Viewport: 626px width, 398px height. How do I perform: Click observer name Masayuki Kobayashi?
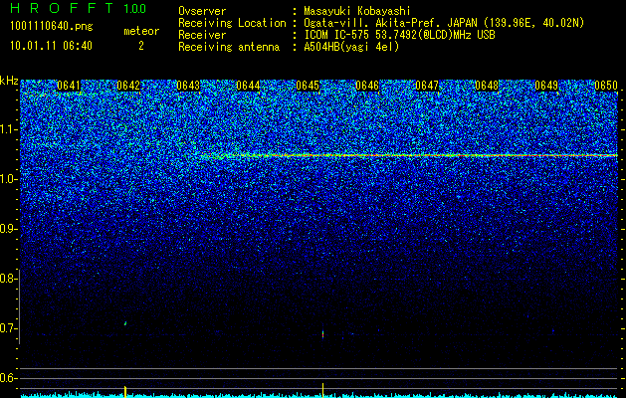click(x=357, y=12)
